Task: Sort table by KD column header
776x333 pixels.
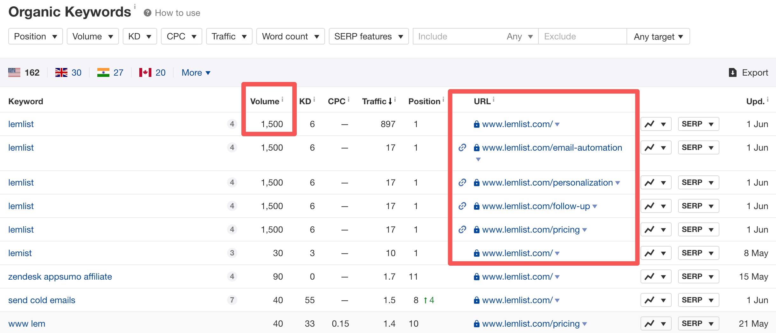Action: 305,101
